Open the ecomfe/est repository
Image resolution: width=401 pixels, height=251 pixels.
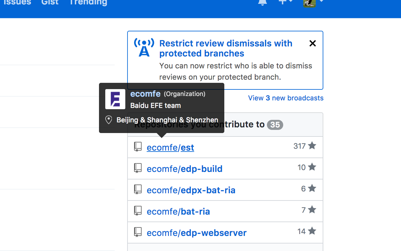(170, 147)
